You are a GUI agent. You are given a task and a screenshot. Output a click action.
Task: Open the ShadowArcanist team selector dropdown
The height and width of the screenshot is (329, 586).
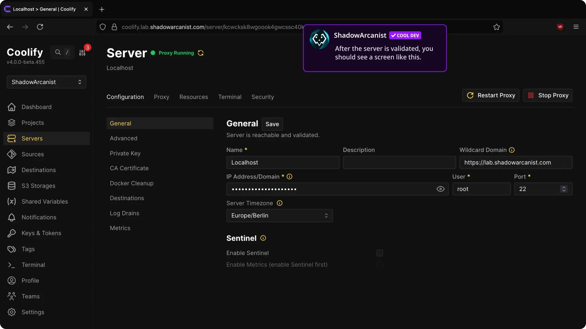coord(46,82)
